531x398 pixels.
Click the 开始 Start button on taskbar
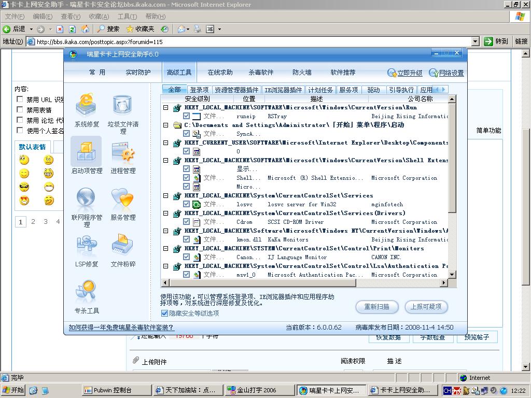(14, 390)
